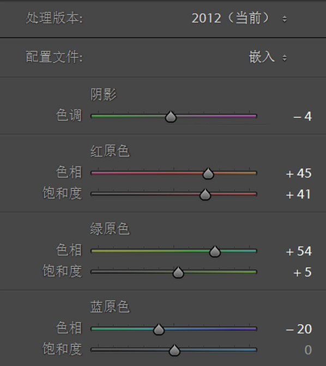The image size is (326, 366).
Task: Click the 绿原色 饱和度 slider handle
Action: (x=178, y=272)
